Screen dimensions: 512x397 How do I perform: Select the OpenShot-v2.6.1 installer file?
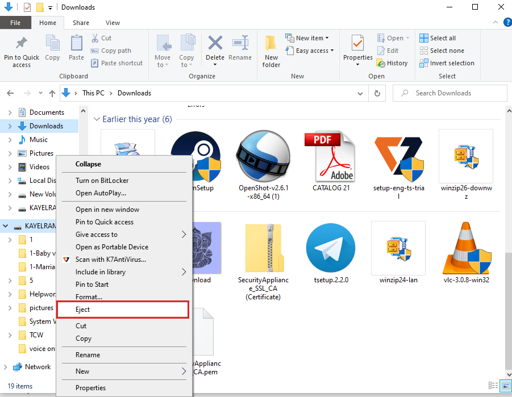click(x=264, y=165)
